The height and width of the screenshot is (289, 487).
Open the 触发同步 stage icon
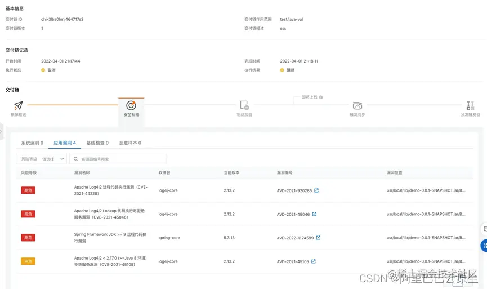357,106
